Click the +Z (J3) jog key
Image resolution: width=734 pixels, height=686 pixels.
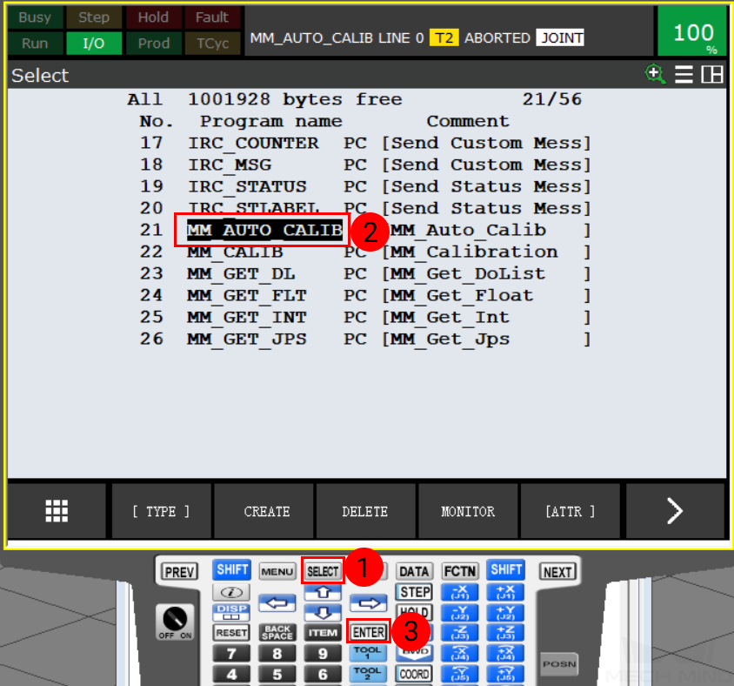[505, 633]
